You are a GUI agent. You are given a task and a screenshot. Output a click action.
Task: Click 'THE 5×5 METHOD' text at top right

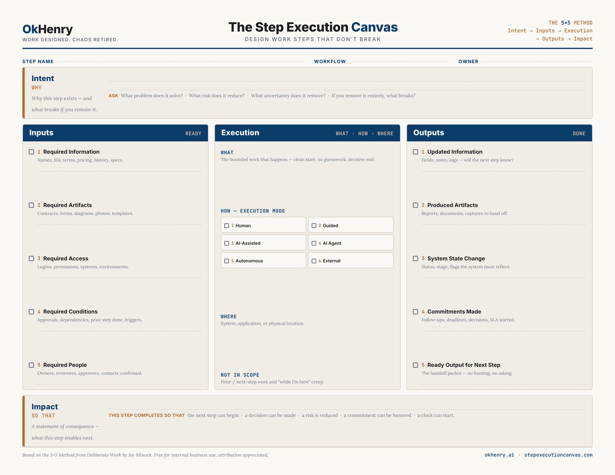click(570, 23)
